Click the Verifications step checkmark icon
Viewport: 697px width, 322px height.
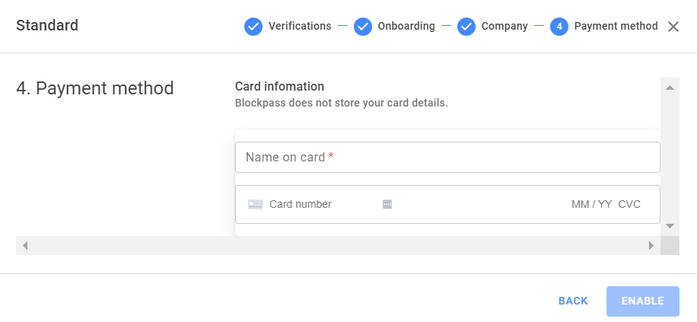click(253, 27)
